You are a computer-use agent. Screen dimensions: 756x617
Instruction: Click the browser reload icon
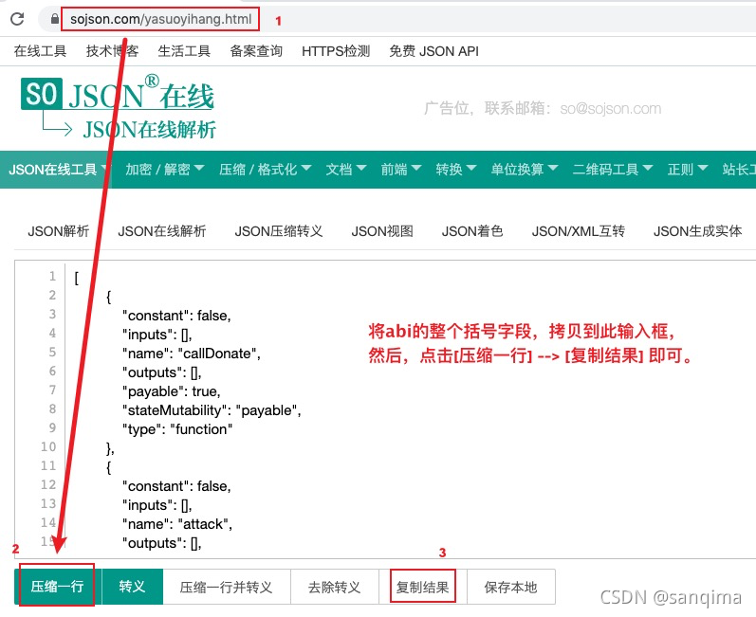click(x=17, y=19)
